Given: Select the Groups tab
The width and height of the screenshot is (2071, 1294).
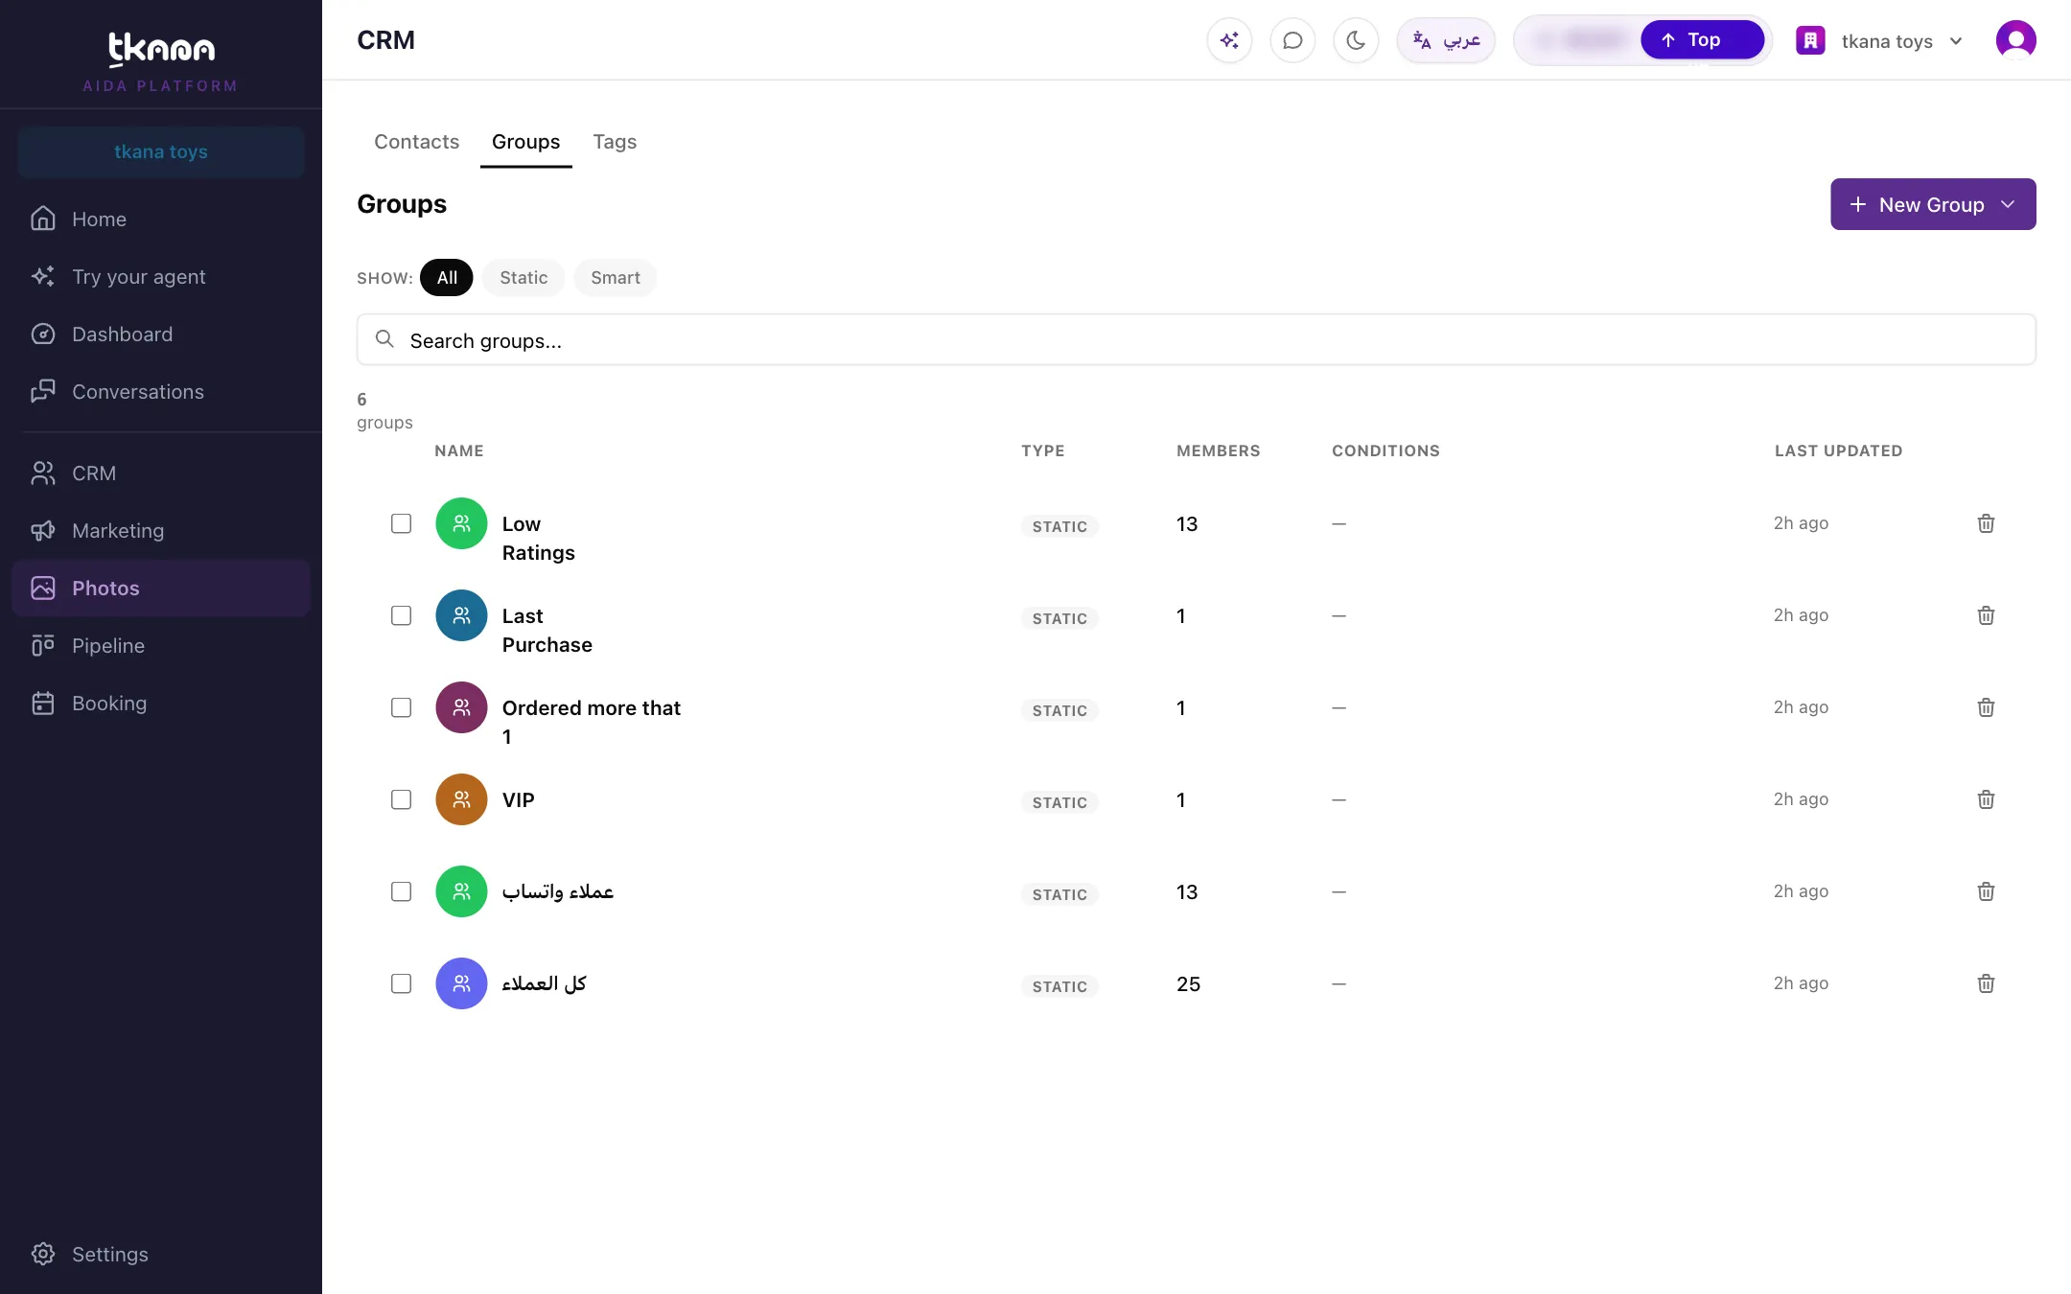Looking at the screenshot, I should pos(525,142).
